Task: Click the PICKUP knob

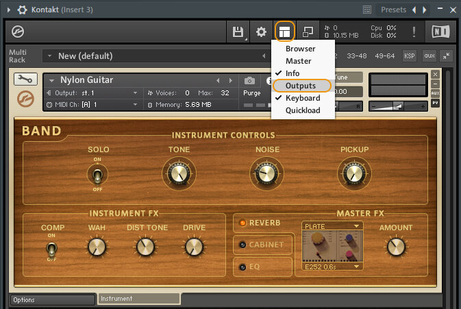Action: (354, 173)
